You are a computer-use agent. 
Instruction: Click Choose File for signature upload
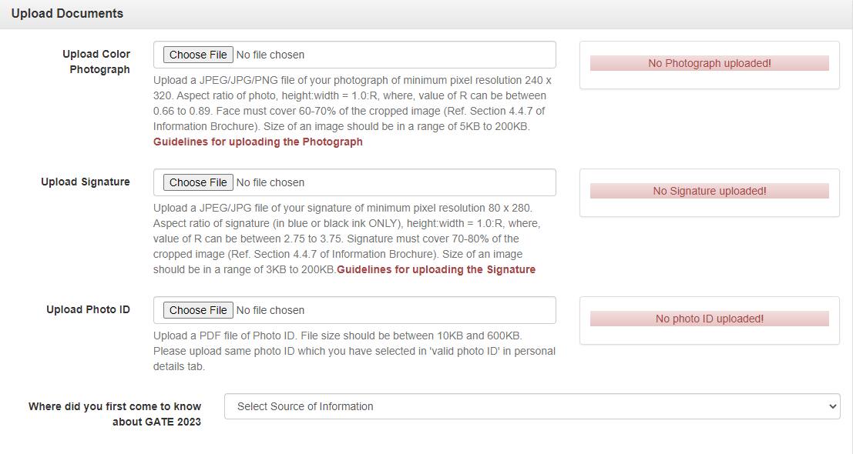[x=197, y=182]
